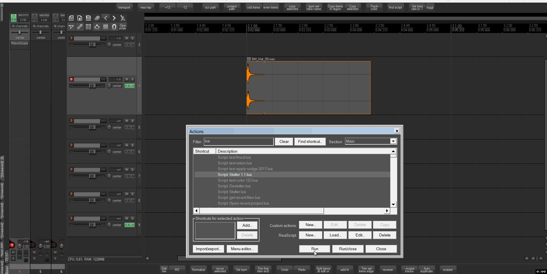Open the Section dropdown set to Main
Viewport: 547px width, 274px height.
(x=371, y=141)
